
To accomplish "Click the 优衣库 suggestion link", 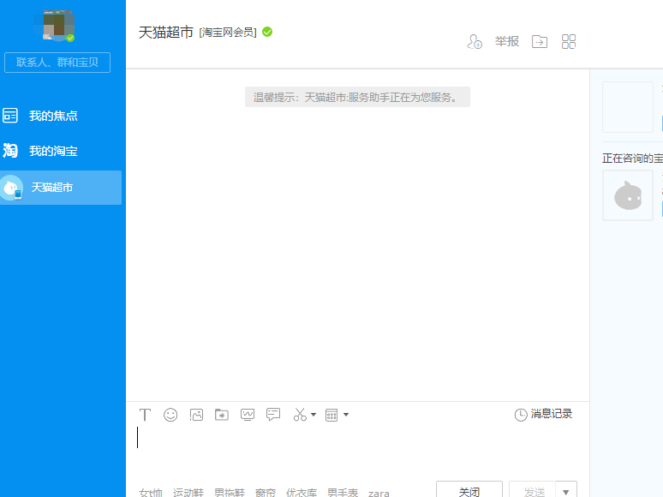I will pos(302,493).
